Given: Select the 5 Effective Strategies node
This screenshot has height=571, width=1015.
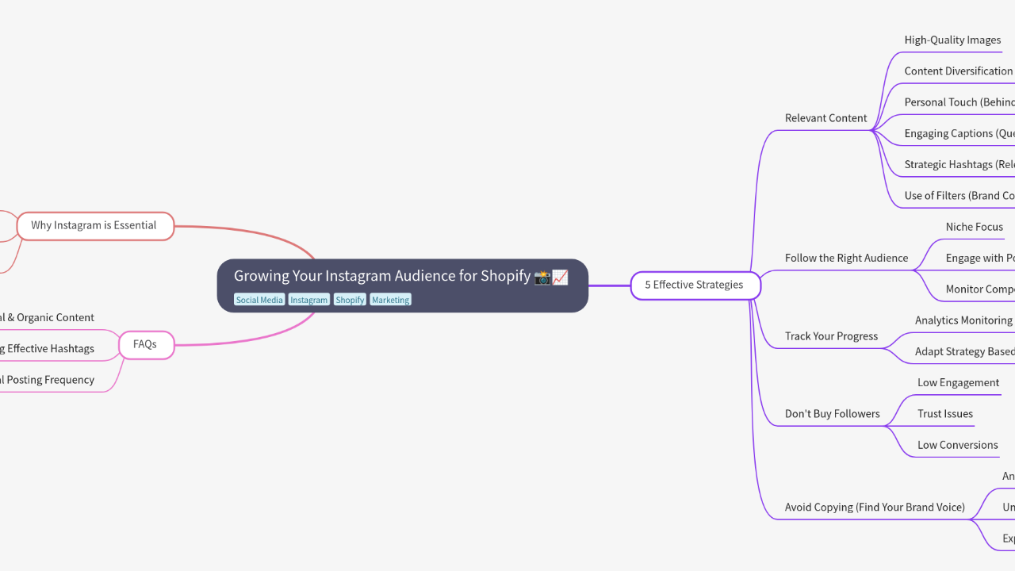Looking at the screenshot, I should 695,285.
